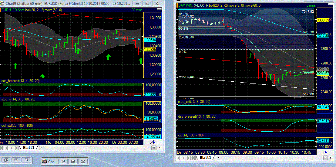Click cci(14, 100, -100) label
The height and width of the screenshot is (167, 336).
click(x=191, y=135)
